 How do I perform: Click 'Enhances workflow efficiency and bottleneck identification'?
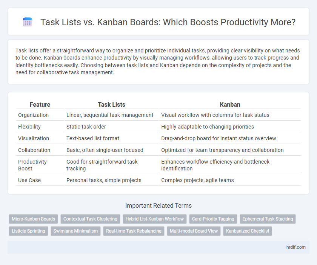215,165
